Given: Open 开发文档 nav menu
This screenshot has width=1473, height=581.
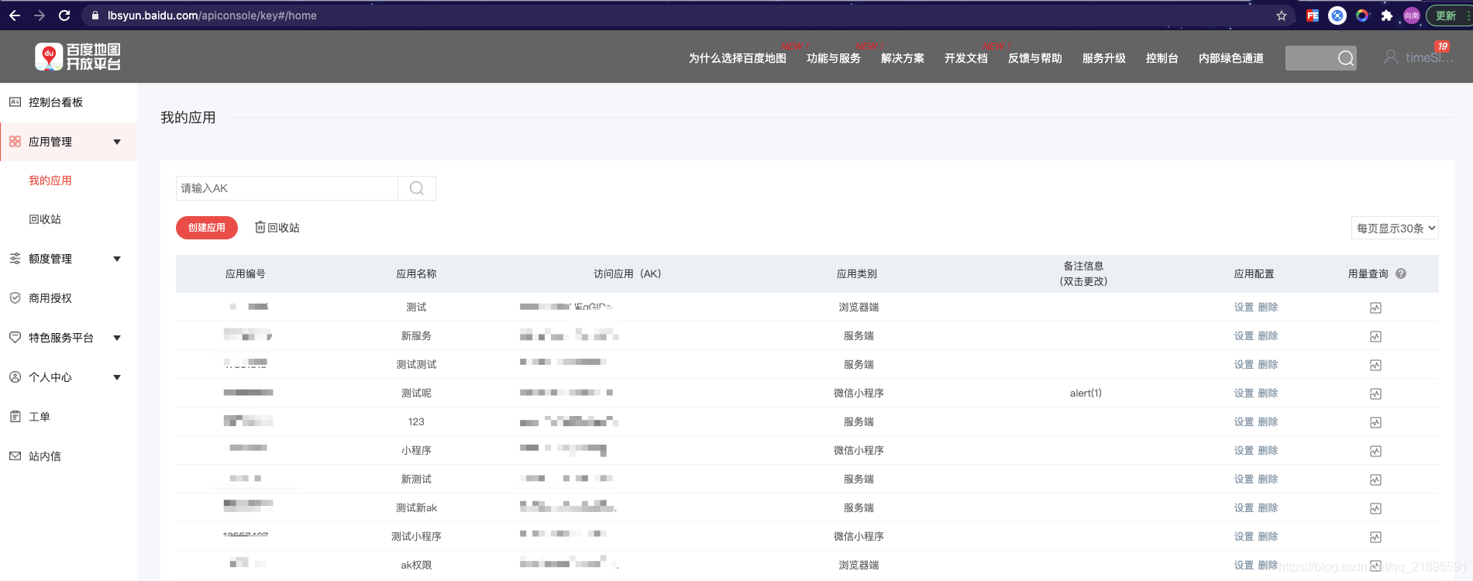Looking at the screenshot, I should pyautogui.click(x=965, y=58).
